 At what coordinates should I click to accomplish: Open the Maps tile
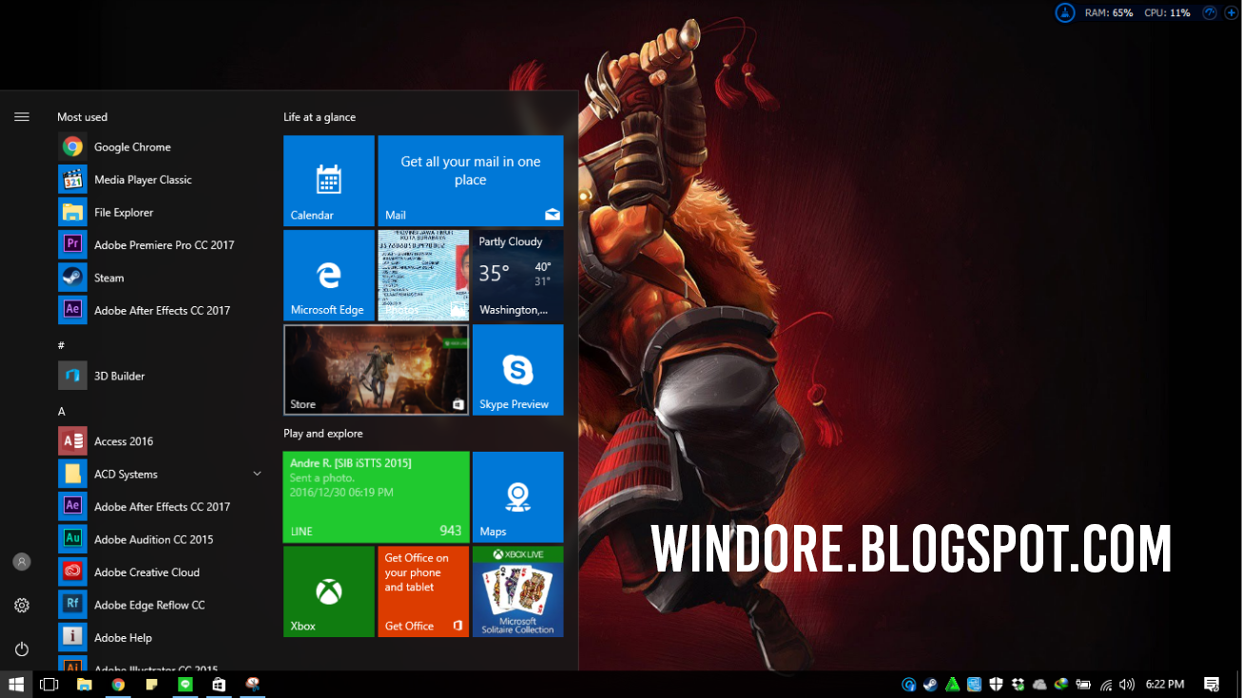518,497
